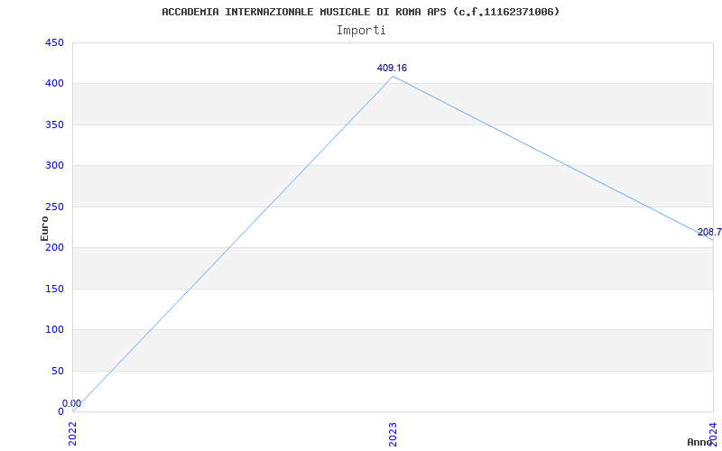Click the 150 y-axis tick label

click(x=54, y=289)
